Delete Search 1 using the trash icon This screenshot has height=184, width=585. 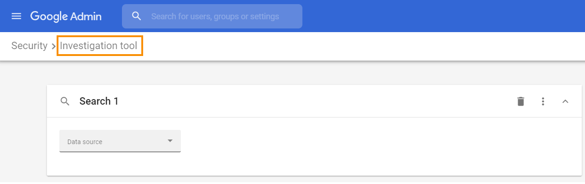point(521,101)
